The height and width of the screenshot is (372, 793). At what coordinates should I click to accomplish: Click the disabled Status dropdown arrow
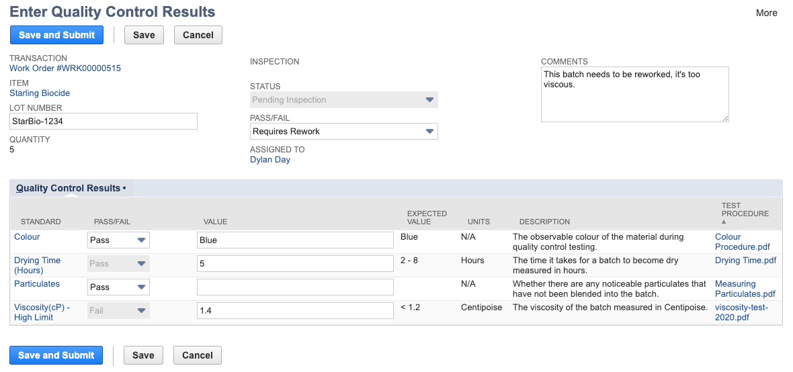click(429, 100)
